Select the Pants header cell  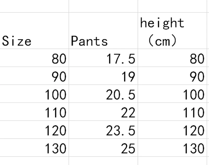(103, 31)
